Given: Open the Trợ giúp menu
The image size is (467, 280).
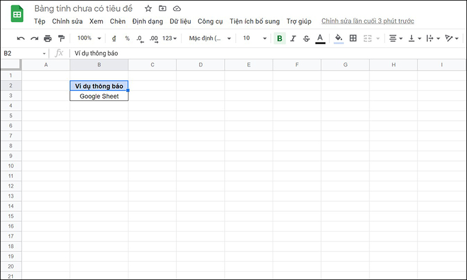Looking at the screenshot, I should point(299,22).
